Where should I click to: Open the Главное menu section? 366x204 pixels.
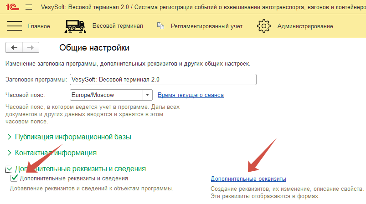(x=39, y=26)
